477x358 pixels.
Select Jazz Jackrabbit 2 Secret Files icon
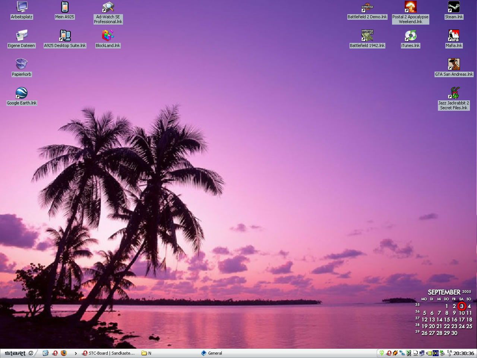point(454,93)
